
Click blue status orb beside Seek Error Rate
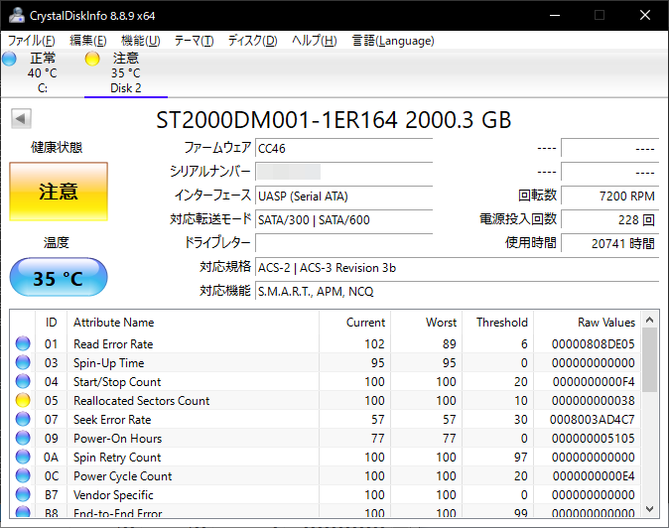(x=23, y=420)
